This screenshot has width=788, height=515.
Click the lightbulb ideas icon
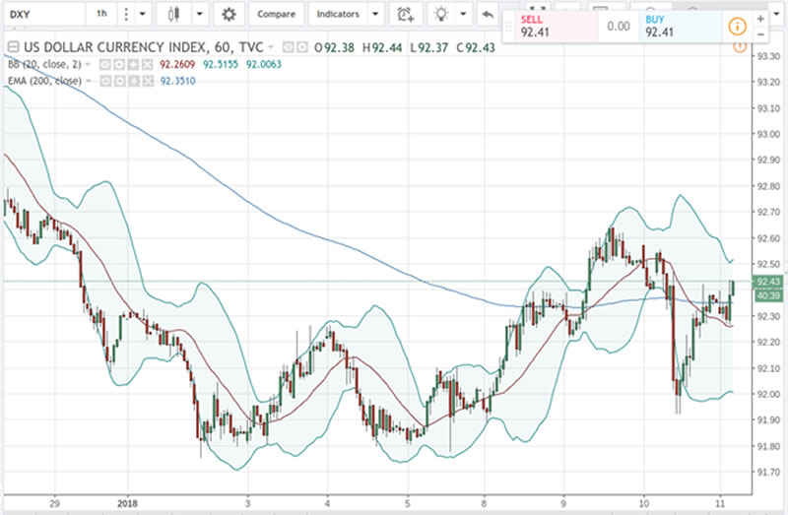[442, 15]
